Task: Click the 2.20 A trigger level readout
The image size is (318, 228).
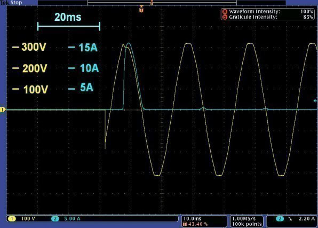Action: [307, 219]
